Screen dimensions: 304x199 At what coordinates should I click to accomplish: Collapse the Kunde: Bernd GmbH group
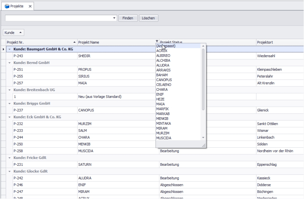(9, 63)
